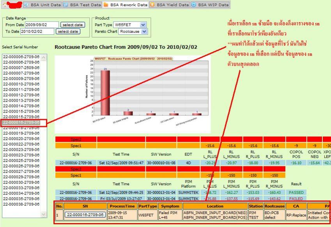The height and width of the screenshot is (227, 331).
Task: Click the RP:Replace CA cell
Action: 296,215
